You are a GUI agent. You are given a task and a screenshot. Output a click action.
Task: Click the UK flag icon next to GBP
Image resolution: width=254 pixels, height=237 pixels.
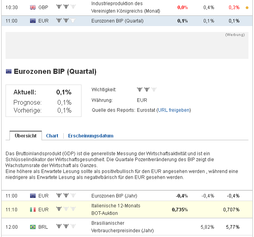tap(33, 7)
